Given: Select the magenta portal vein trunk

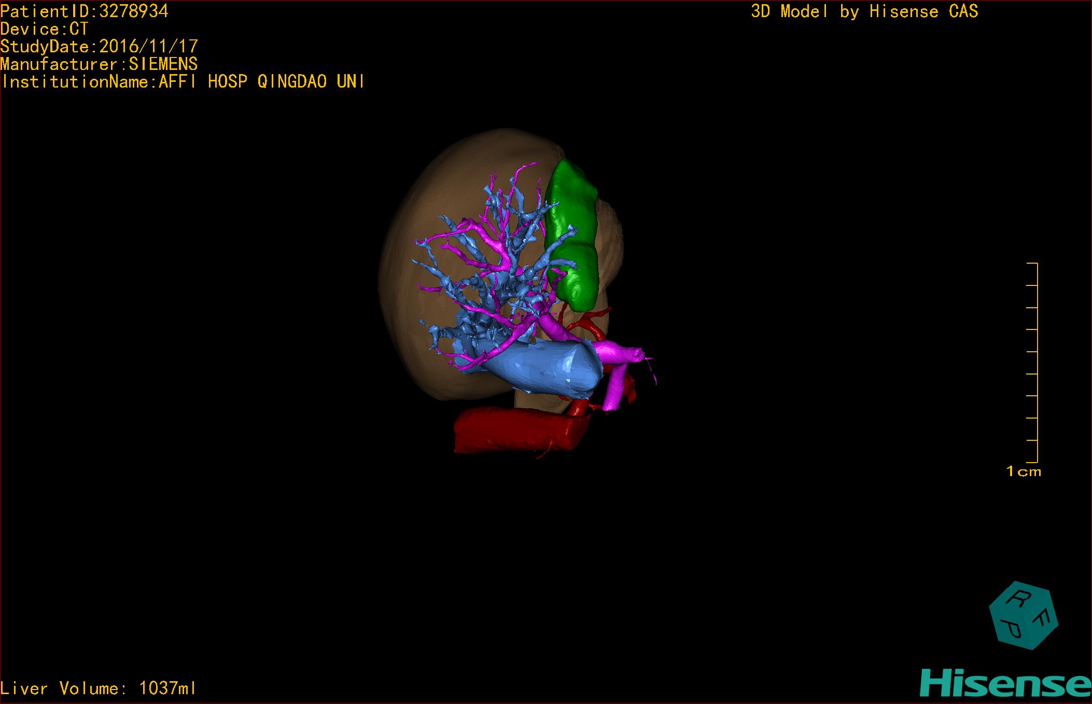Looking at the screenshot, I should (x=616, y=353).
